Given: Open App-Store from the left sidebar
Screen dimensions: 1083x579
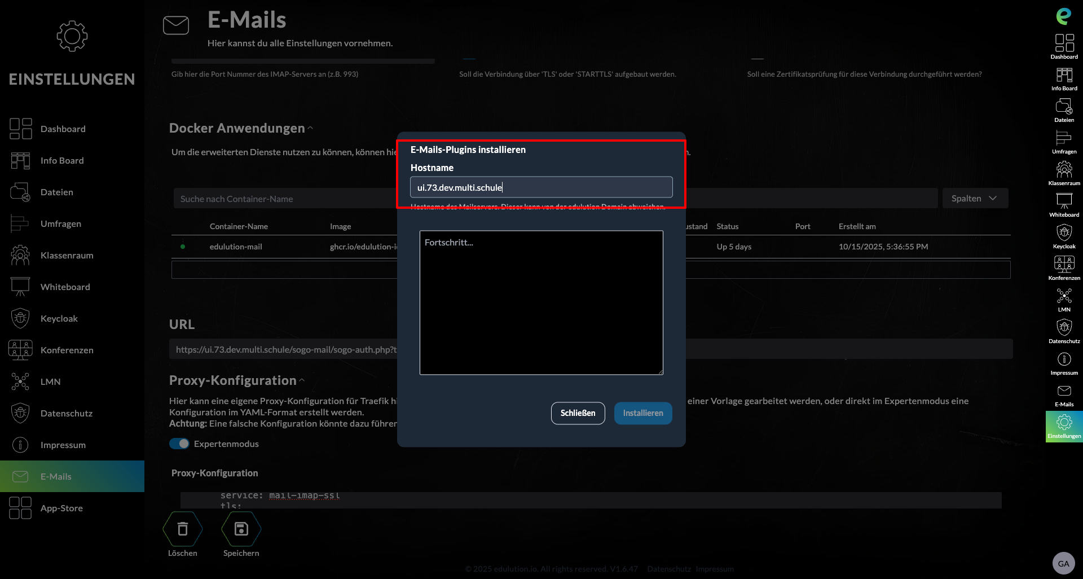Looking at the screenshot, I should tap(60, 507).
